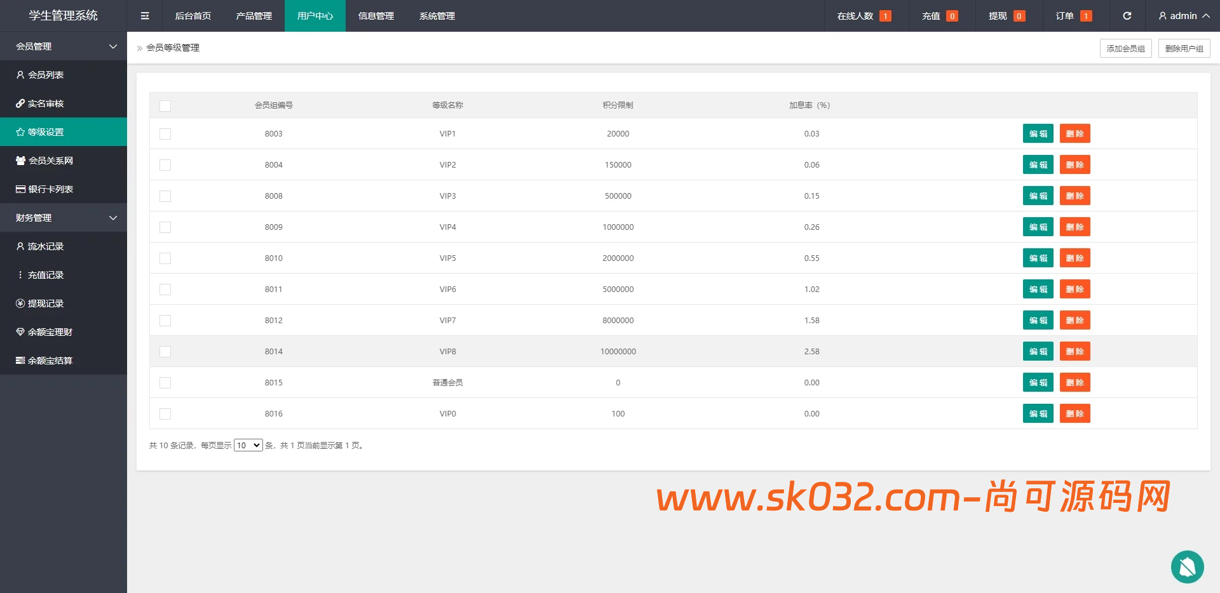Click the sidebar collapse hamburger icon
The image size is (1220, 593).
145,16
